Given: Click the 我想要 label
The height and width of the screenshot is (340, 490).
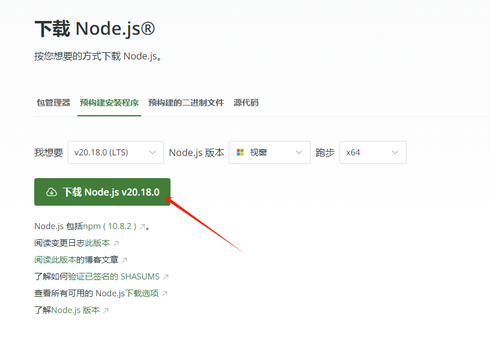Looking at the screenshot, I should click(49, 152).
